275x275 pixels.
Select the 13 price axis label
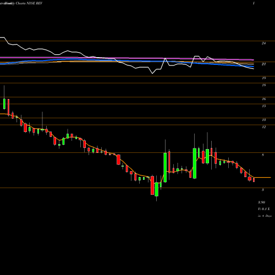[263, 120]
